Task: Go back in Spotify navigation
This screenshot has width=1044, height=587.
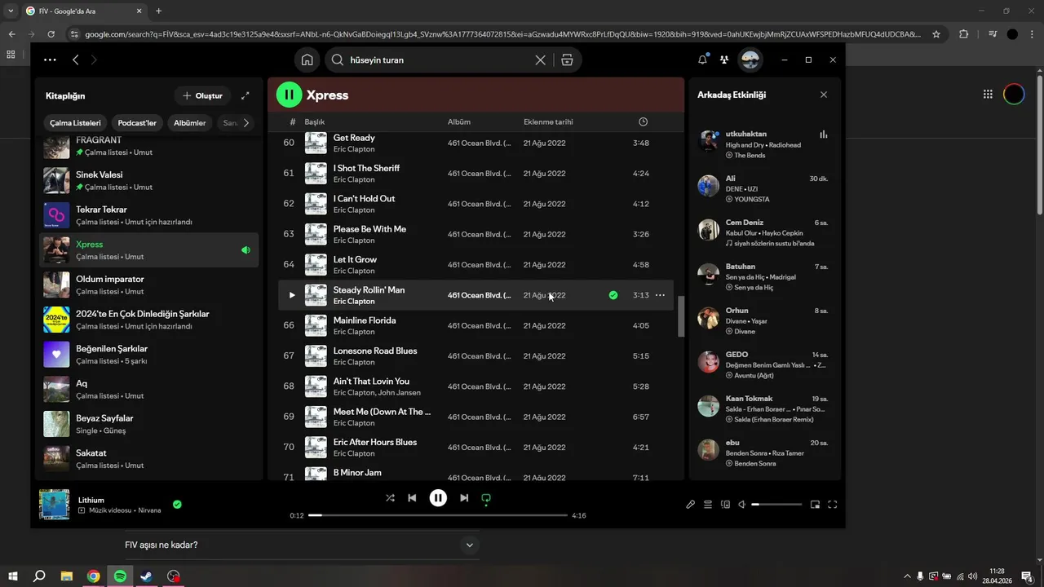Action: tap(76, 60)
